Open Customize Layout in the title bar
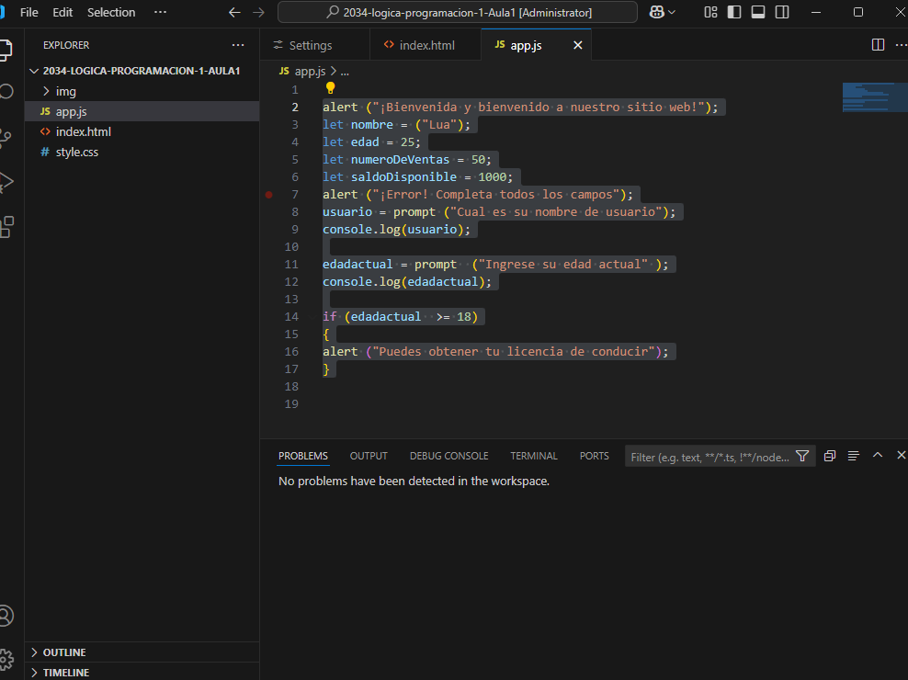The image size is (908, 680). (x=710, y=12)
